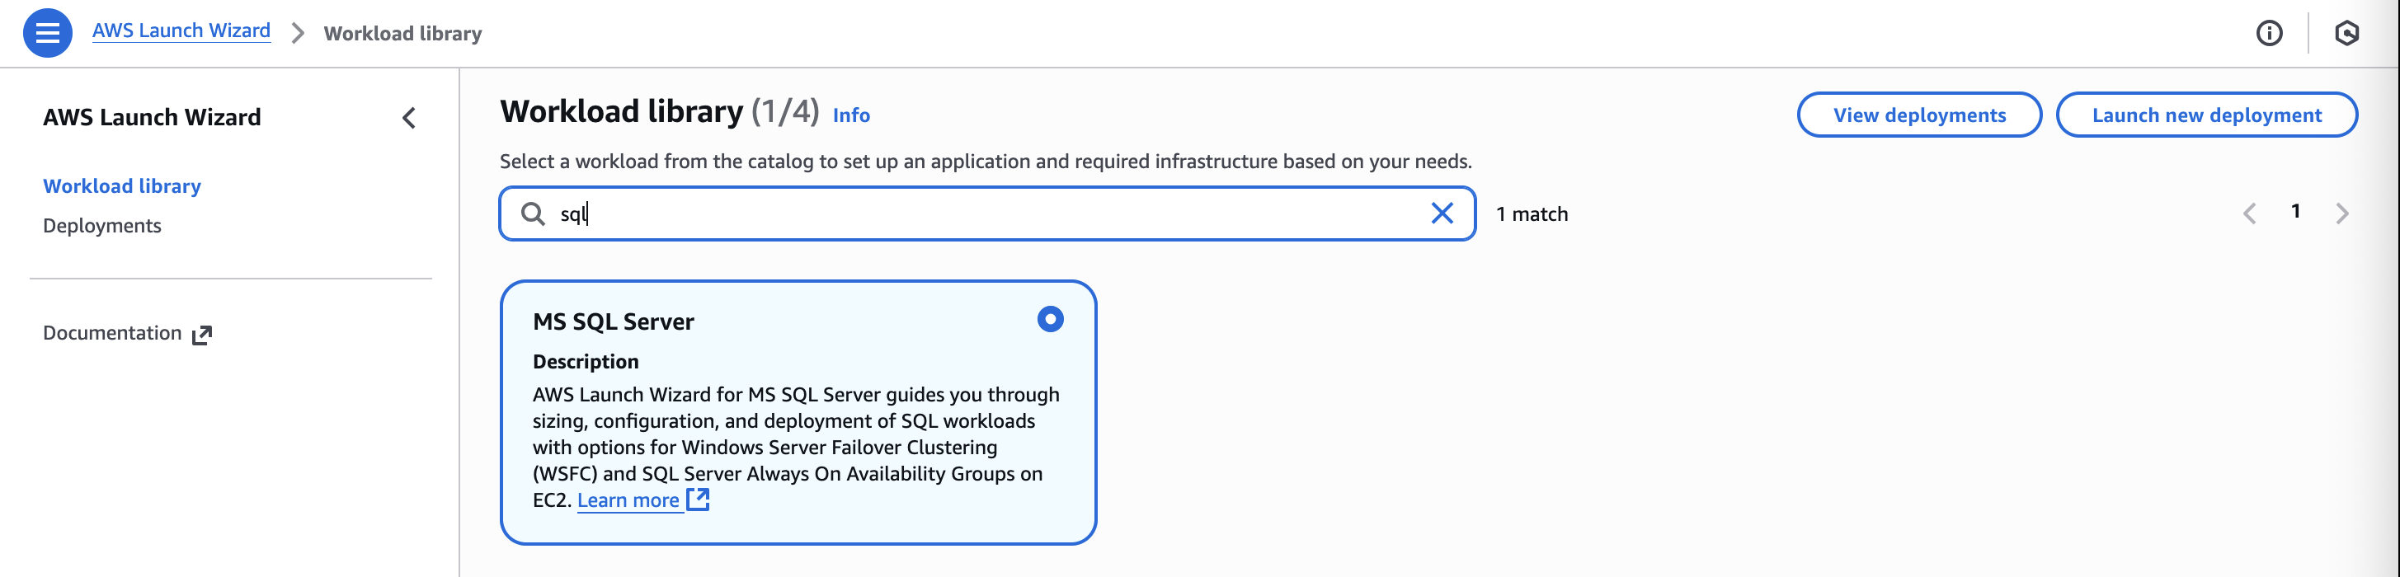Click the MS SQL Server card title

tap(613, 322)
